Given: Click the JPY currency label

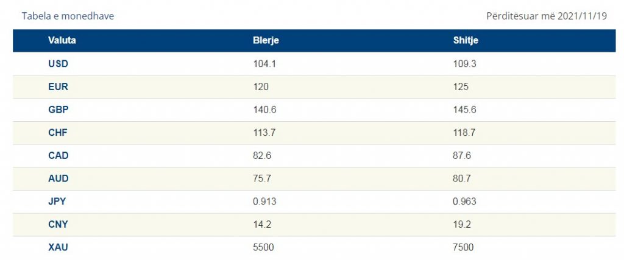Looking at the screenshot, I should (58, 201).
